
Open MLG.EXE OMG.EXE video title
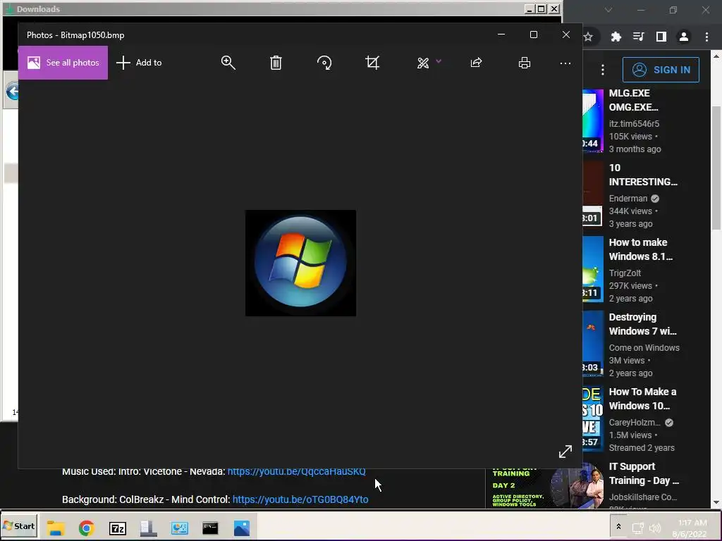tap(634, 100)
